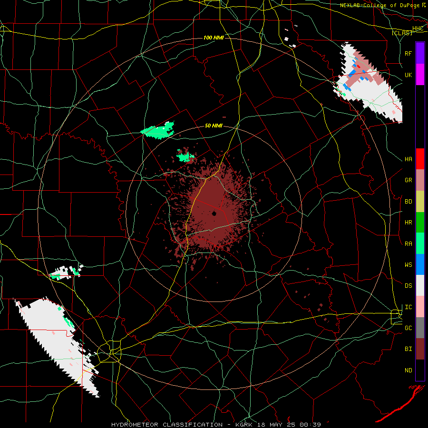Click the 'HHC' product code text
The image size is (428, 428).
[x=418, y=29]
